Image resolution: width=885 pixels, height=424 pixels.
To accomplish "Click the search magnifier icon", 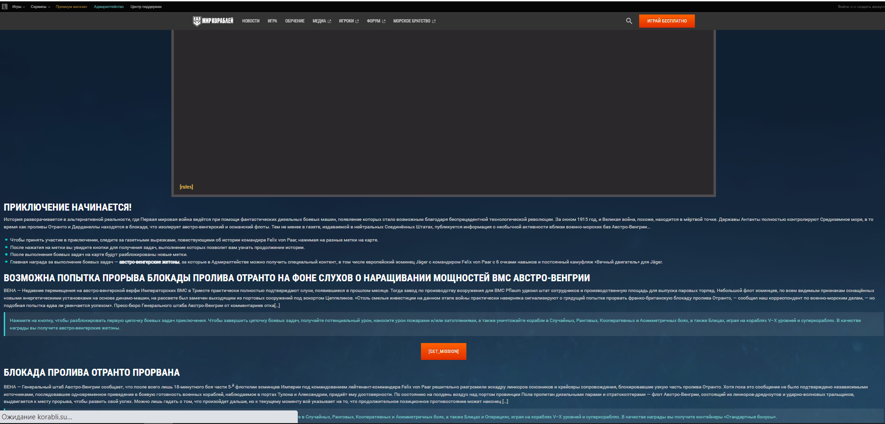I will tap(629, 21).
